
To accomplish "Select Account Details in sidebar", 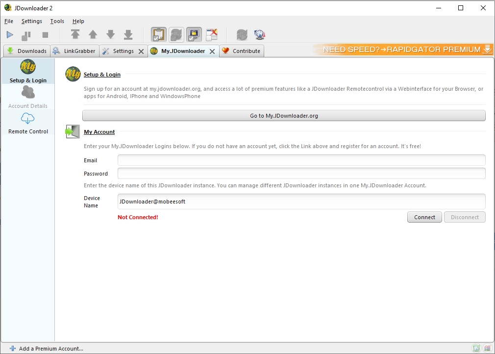I will [28, 97].
